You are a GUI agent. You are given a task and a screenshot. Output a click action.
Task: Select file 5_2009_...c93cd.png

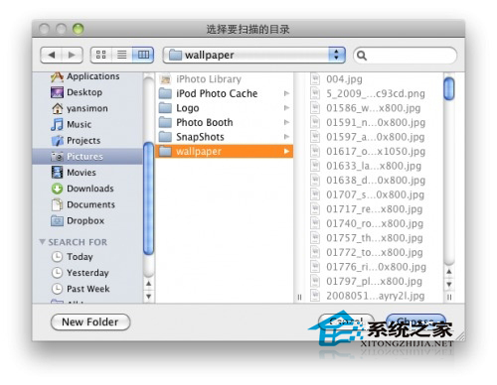pos(374,93)
